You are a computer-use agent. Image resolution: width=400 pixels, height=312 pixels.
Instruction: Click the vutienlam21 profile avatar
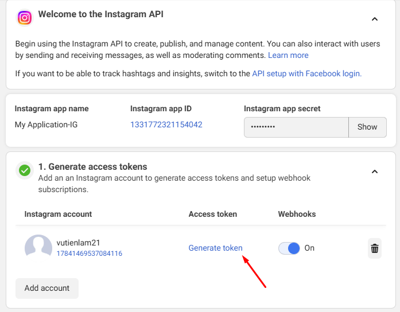[38, 248]
